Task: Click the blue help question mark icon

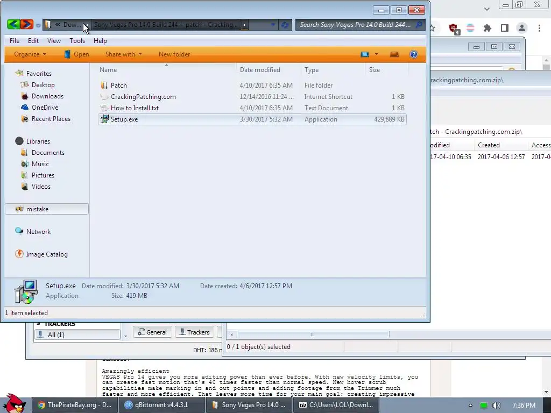Action: coord(414,54)
